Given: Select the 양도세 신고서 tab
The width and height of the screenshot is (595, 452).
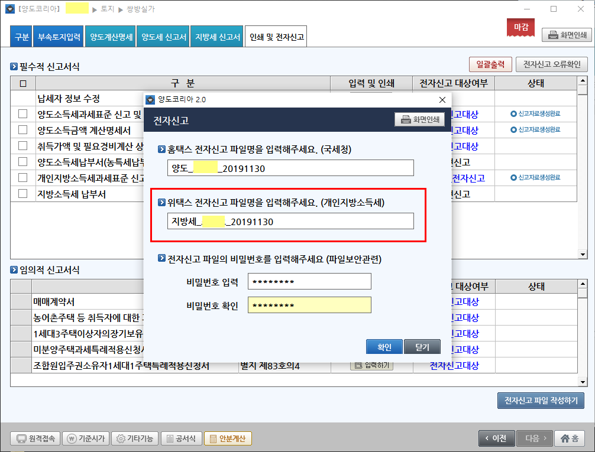Looking at the screenshot, I should coord(164,37).
